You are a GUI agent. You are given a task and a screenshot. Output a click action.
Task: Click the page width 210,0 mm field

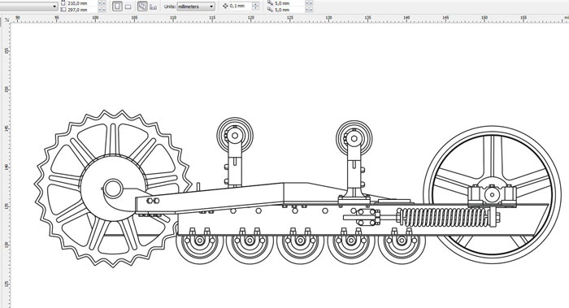[x=81, y=3]
